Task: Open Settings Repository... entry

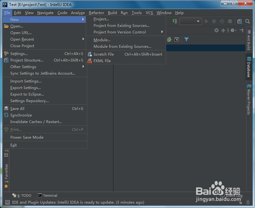Action: pos(44,101)
